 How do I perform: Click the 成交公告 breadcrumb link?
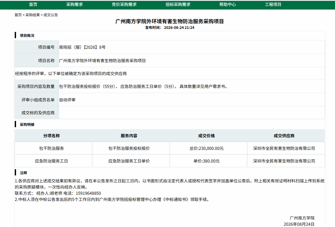(51, 15)
